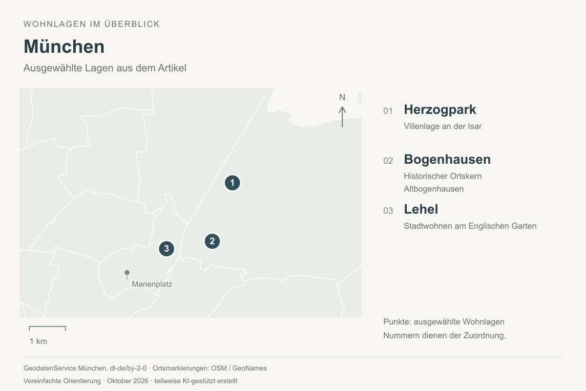Select the Lehel legend heading

[421, 209]
